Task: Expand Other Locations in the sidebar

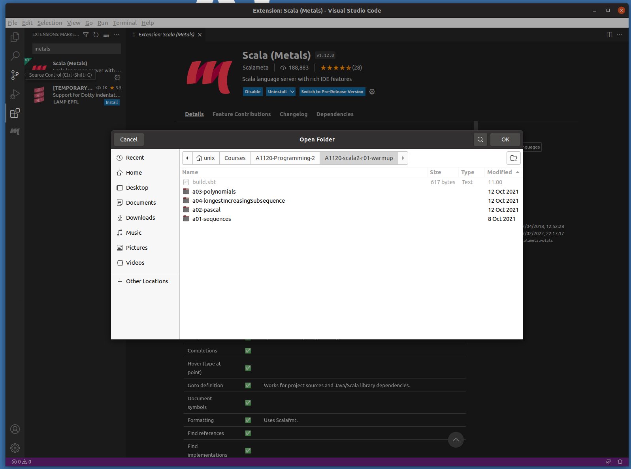Action: (x=147, y=281)
